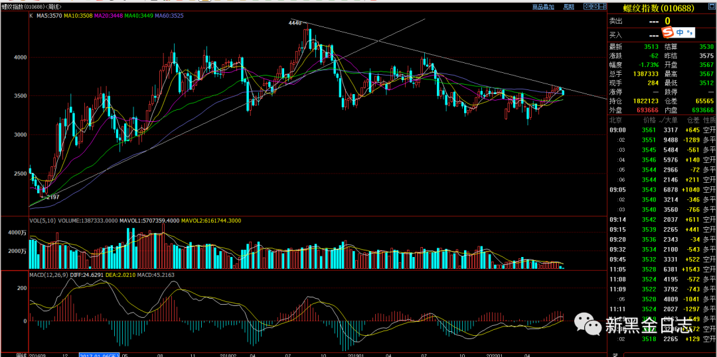Open the 周期 period selector link

[568, 7]
